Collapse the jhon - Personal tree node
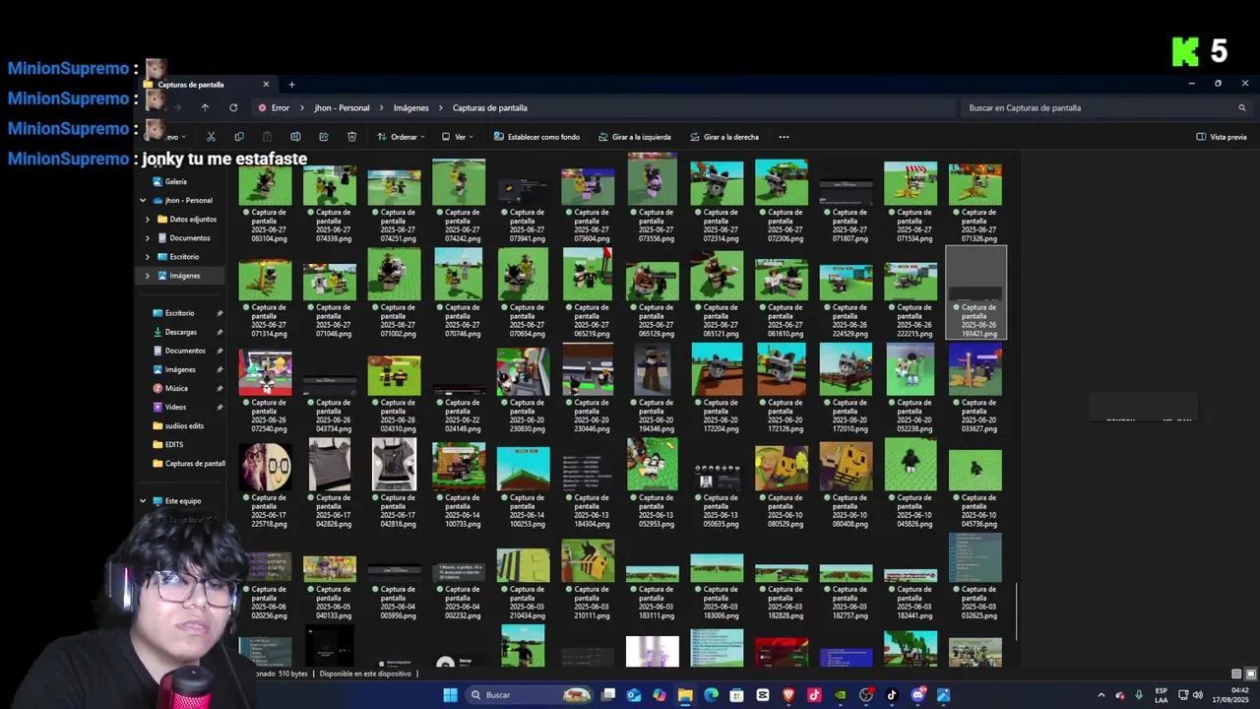This screenshot has height=709, width=1260. (143, 201)
